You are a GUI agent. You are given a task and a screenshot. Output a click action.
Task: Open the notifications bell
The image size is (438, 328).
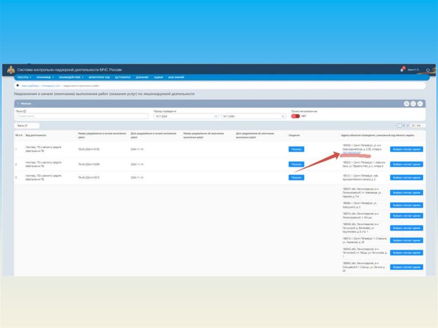coord(402,69)
